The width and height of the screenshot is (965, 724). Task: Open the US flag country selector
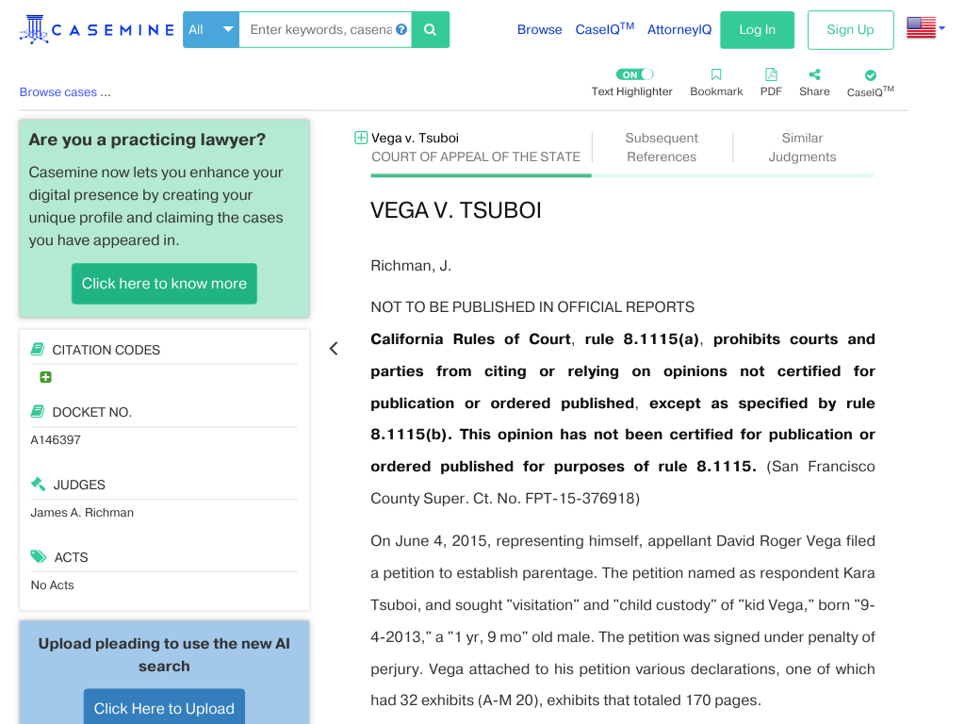tap(925, 27)
